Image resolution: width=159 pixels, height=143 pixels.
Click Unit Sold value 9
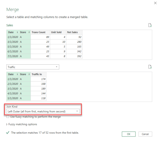coord(58,51)
